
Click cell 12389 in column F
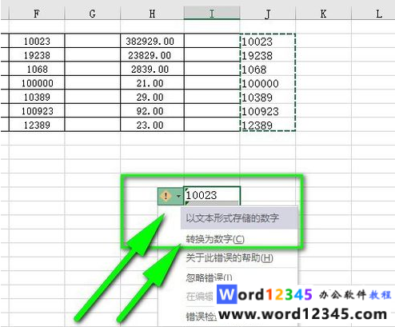[37, 125]
